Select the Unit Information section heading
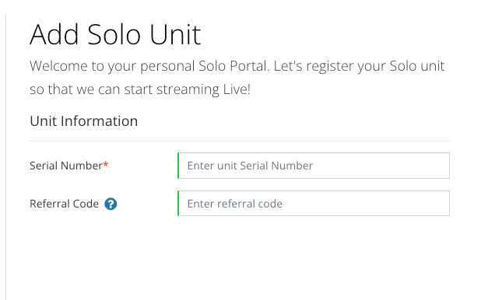488x300 pixels. point(84,121)
